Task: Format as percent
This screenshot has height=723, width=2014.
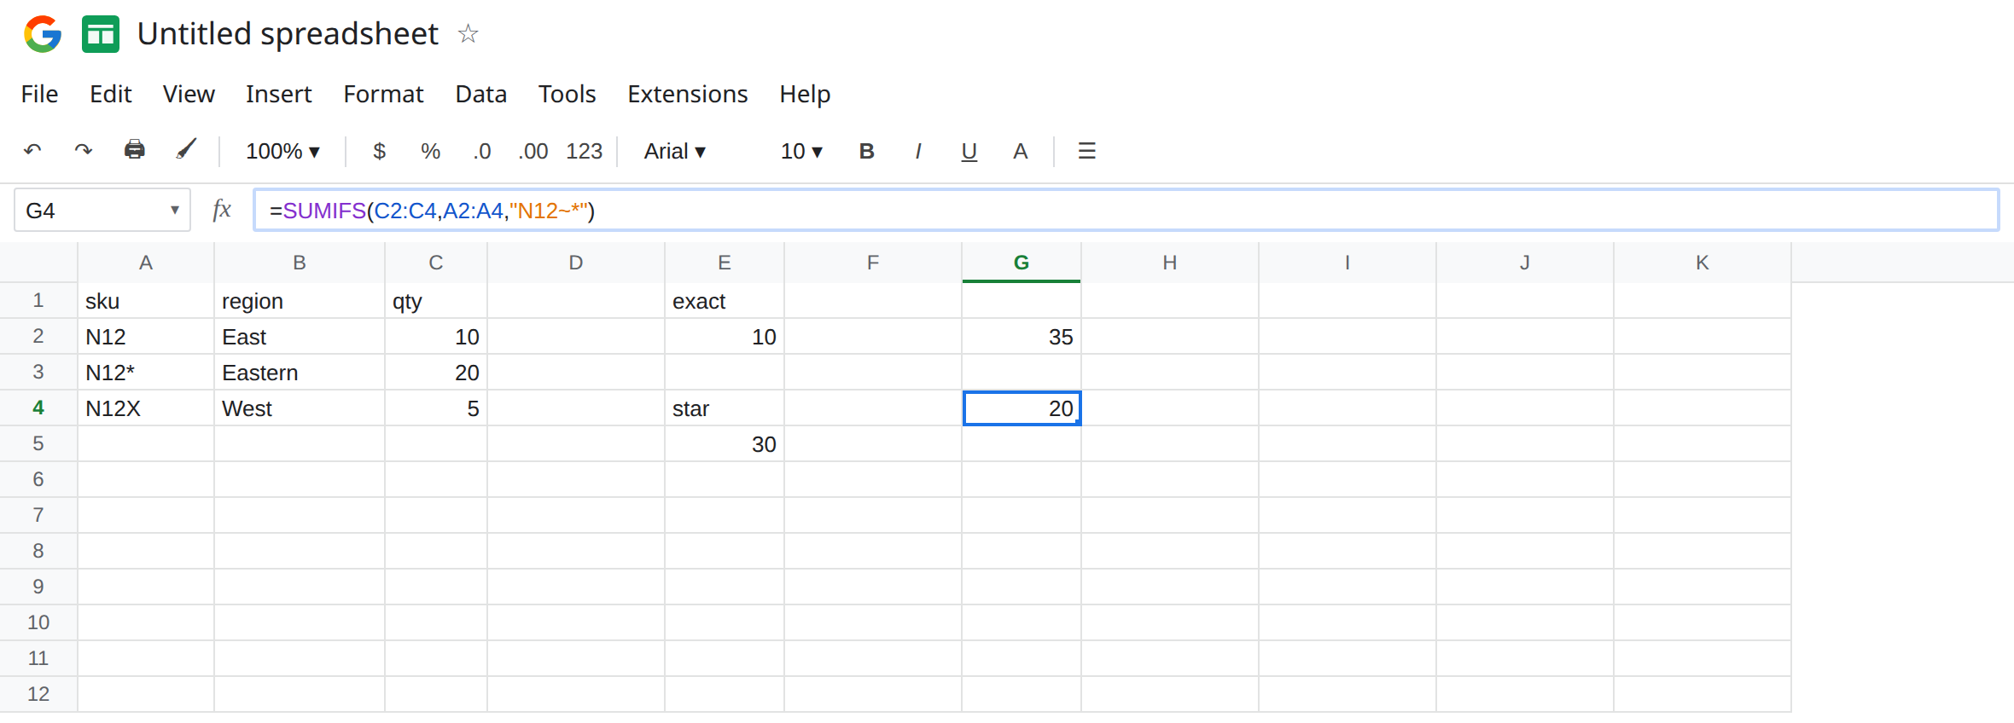Action: 430,151
